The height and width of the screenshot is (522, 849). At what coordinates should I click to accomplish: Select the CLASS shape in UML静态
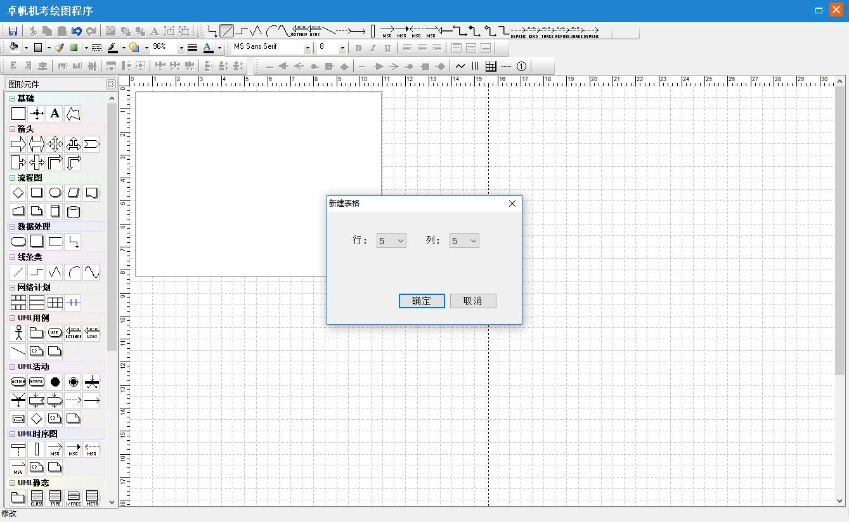tap(37, 498)
